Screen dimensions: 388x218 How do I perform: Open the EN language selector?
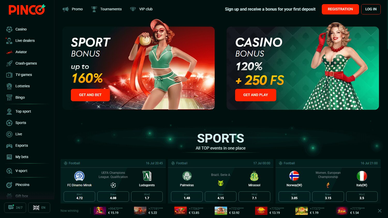[39, 207]
